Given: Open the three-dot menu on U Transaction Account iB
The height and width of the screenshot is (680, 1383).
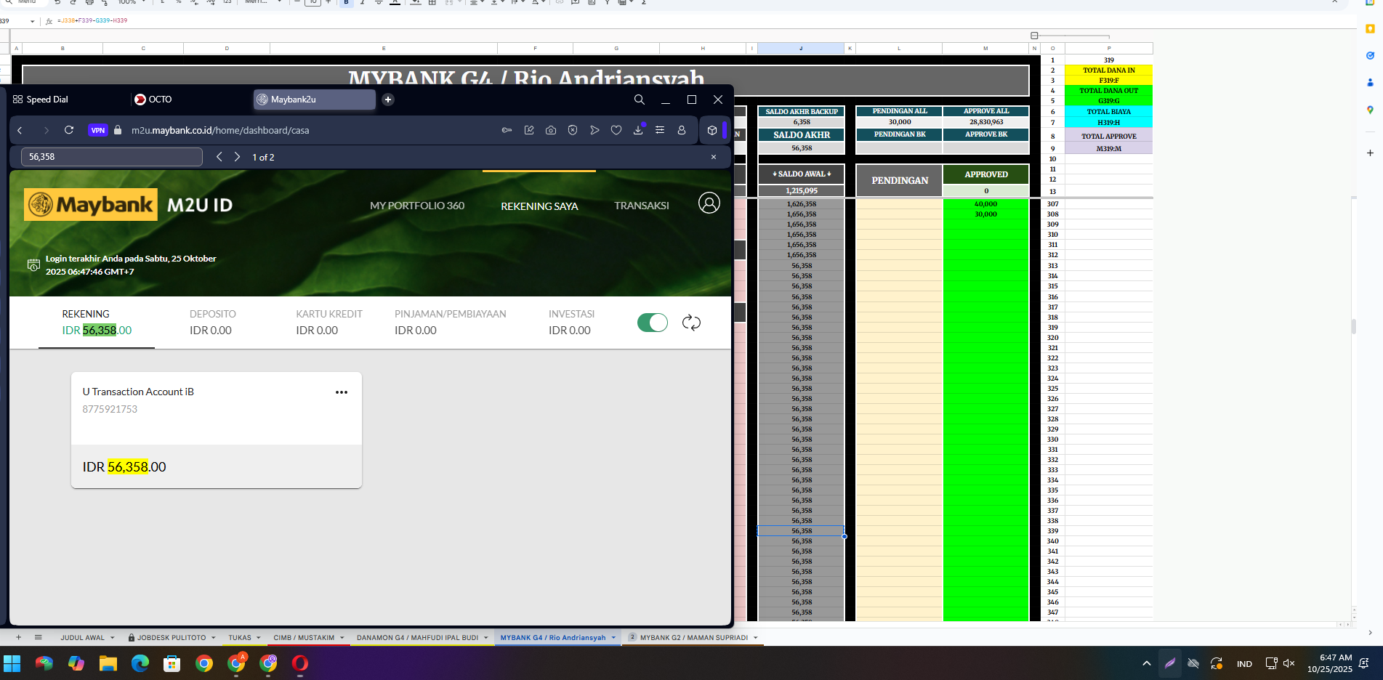Looking at the screenshot, I should (x=342, y=392).
